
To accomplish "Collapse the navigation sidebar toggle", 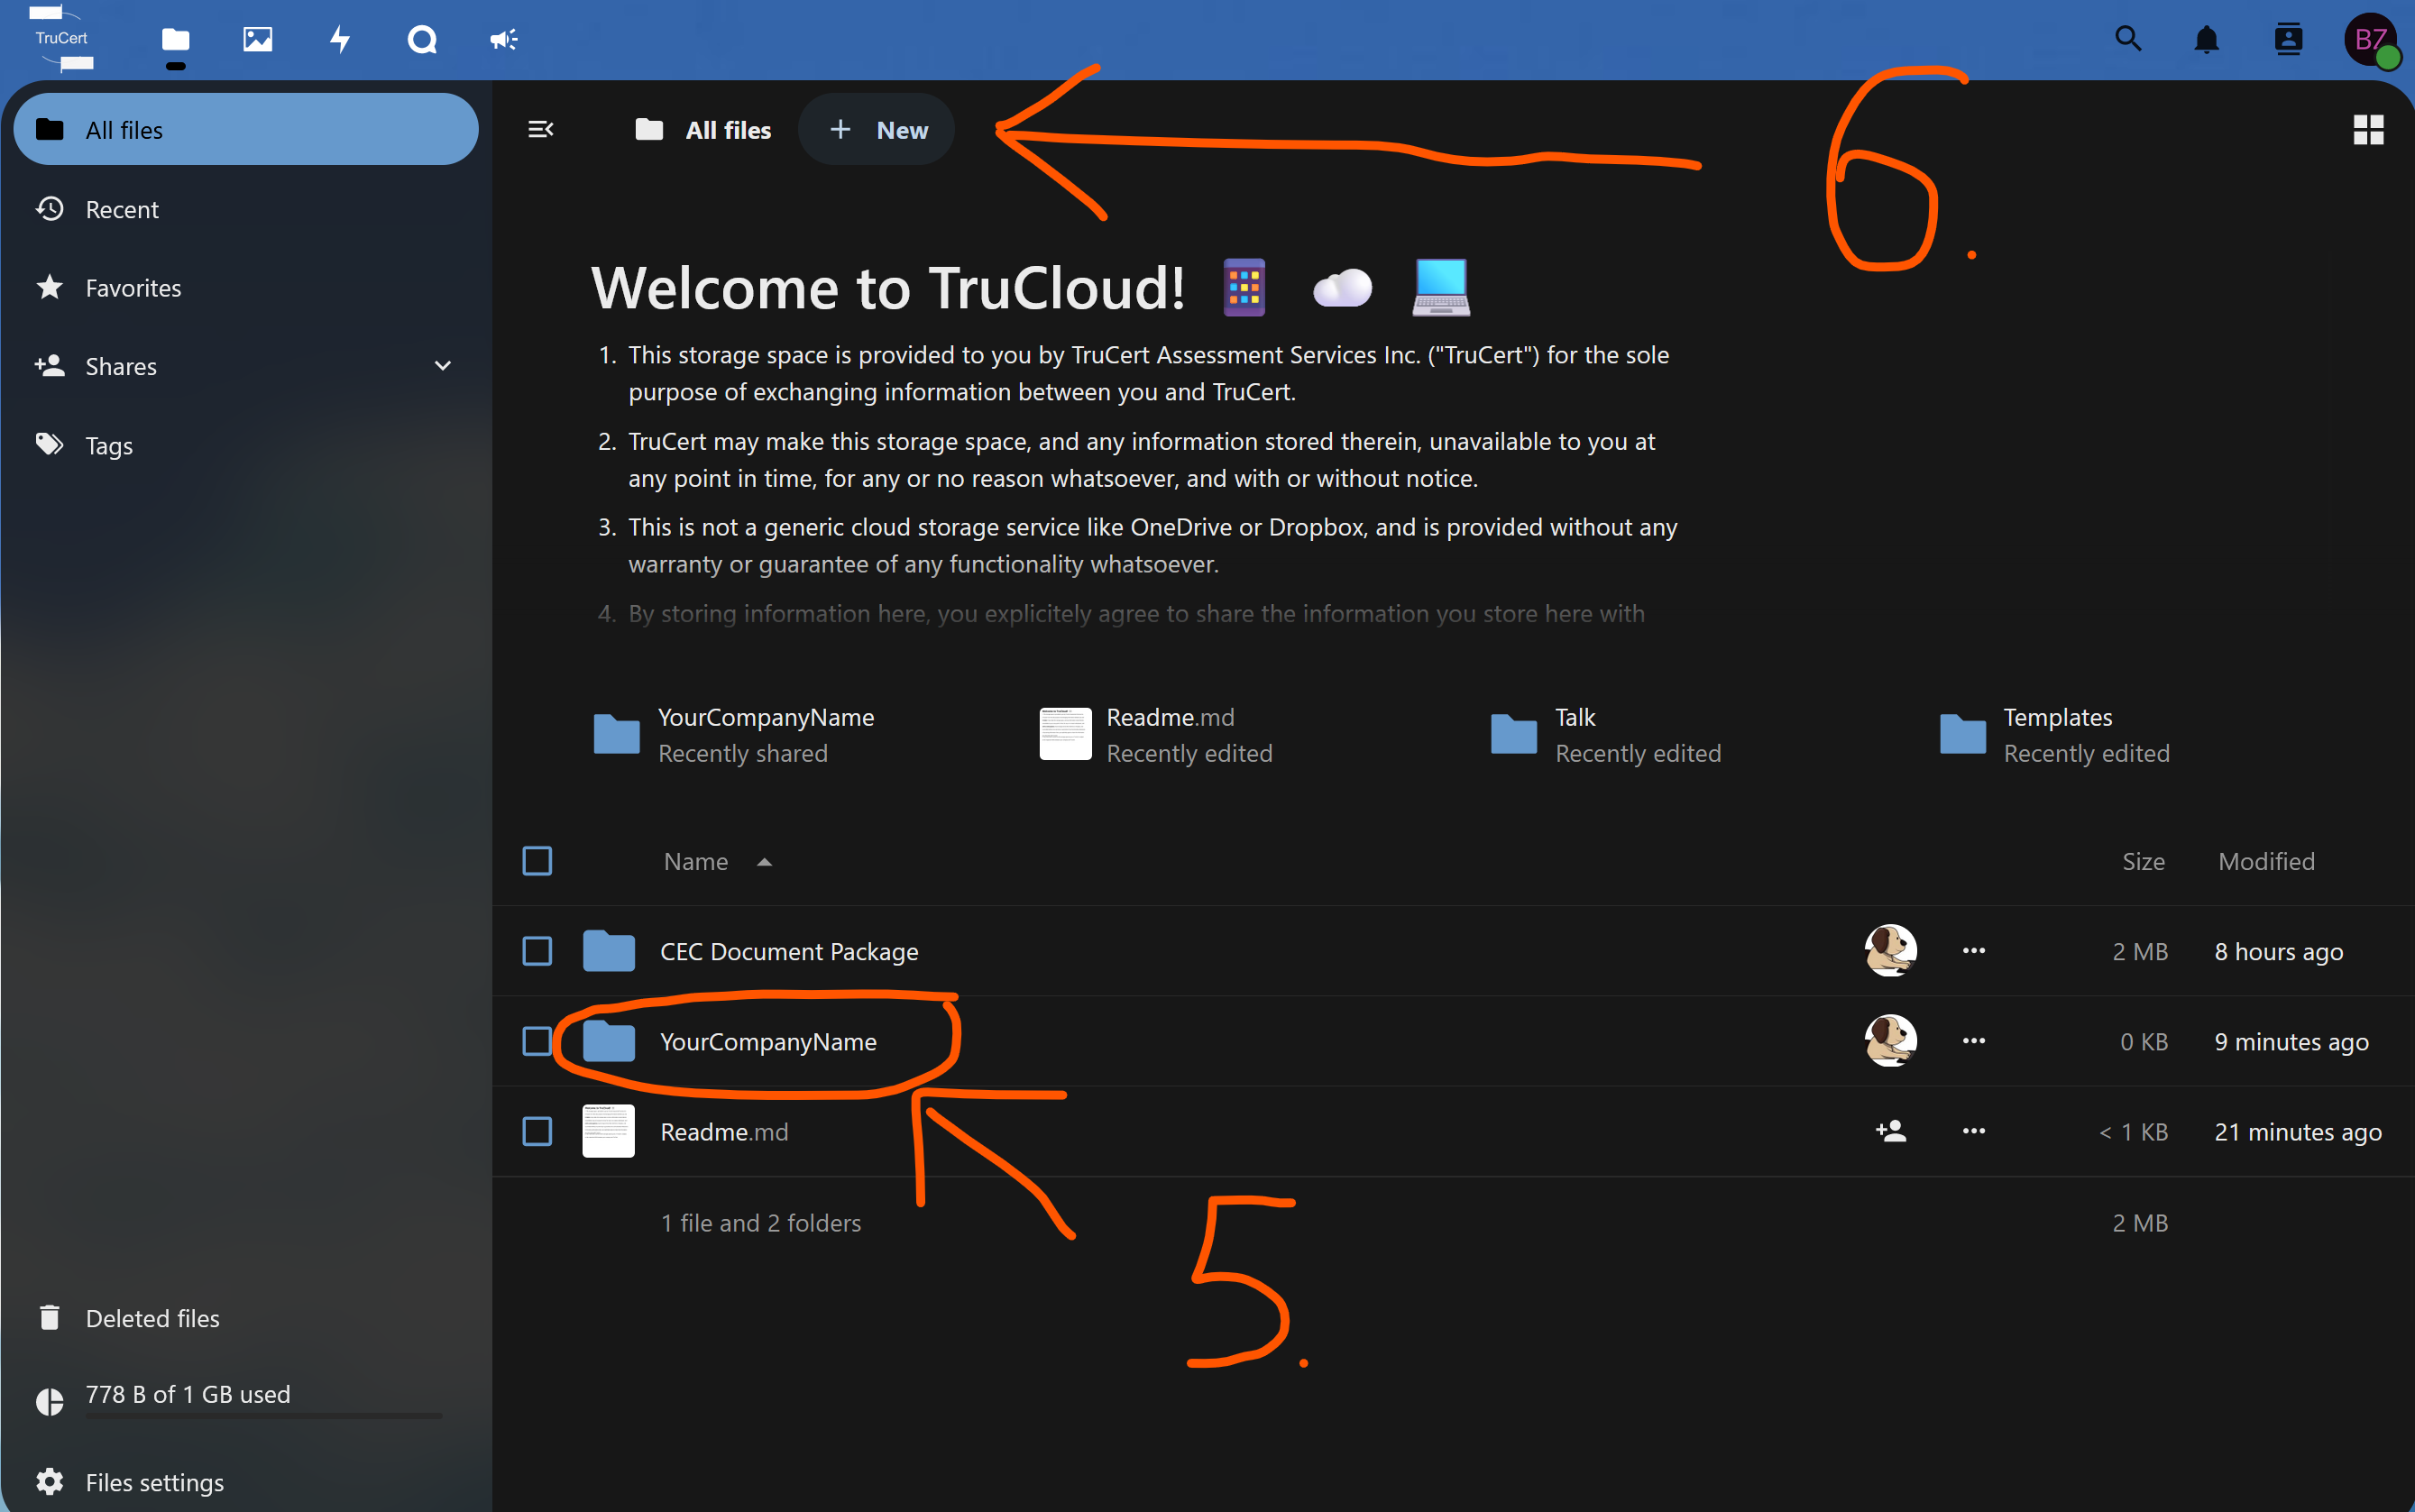I will point(541,129).
